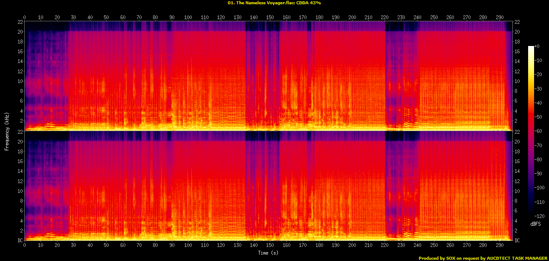
Task: Click the 'DC' label at bottom left axis
Action: (x=20, y=241)
